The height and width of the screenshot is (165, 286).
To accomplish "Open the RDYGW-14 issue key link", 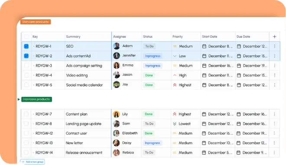I will pos(44,152).
